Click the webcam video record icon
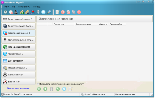 [x=68, y=12]
